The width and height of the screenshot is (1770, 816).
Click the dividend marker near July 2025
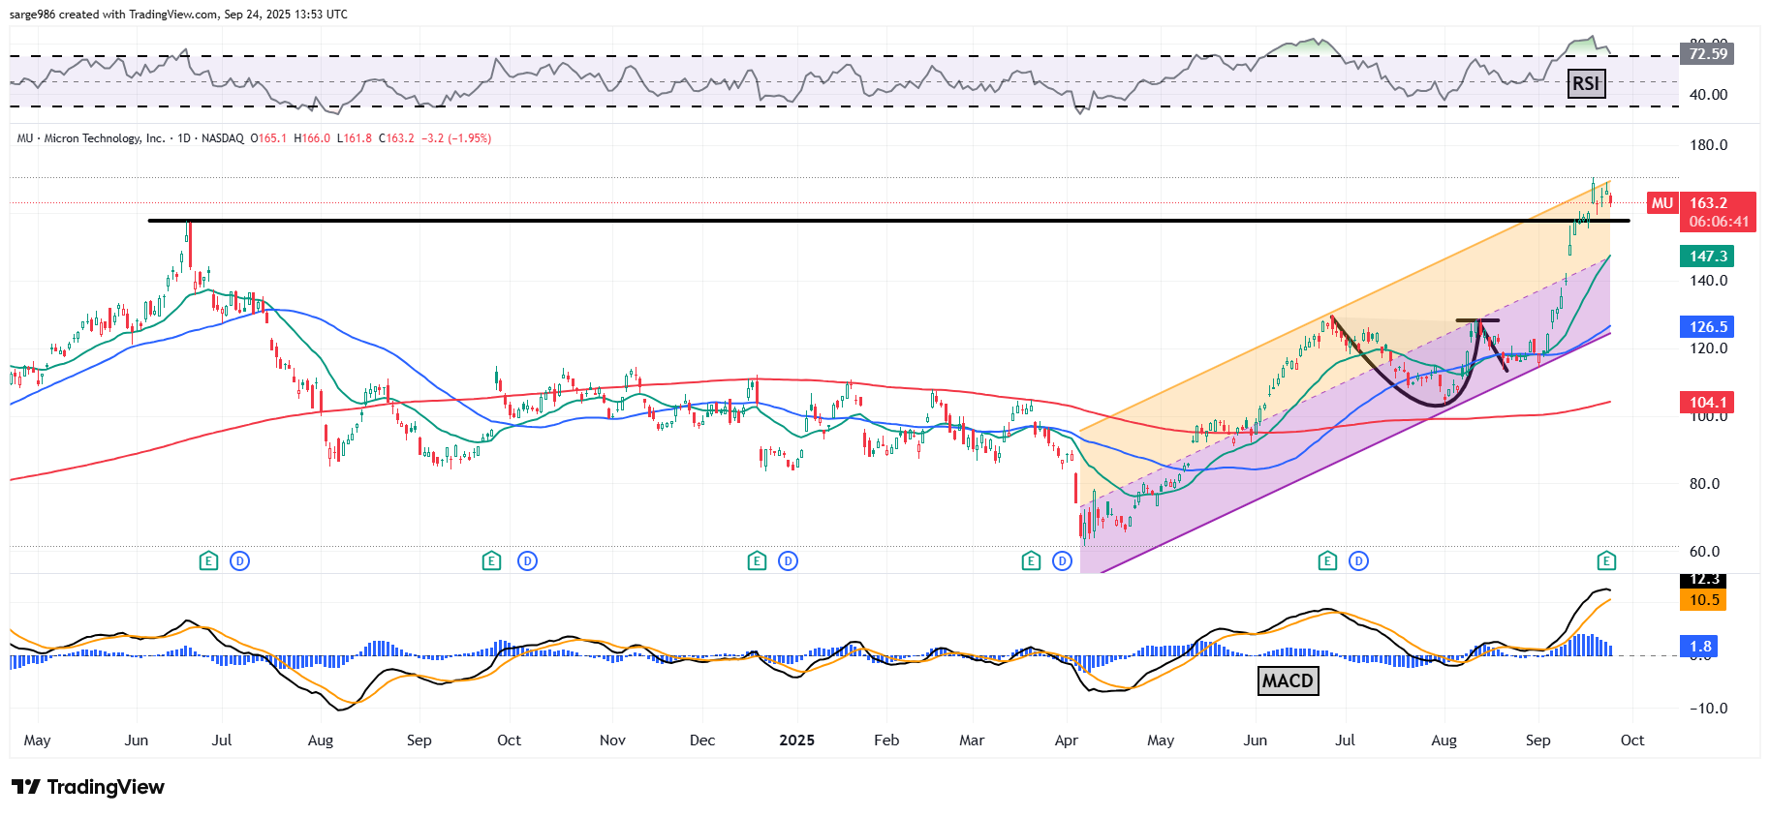(1359, 560)
